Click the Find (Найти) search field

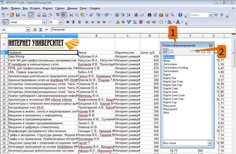(x=199, y=15)
